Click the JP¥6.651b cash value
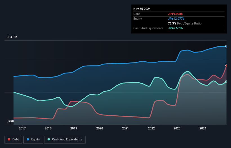This screenshot has height=148, width=231. (x=175, y=28)
